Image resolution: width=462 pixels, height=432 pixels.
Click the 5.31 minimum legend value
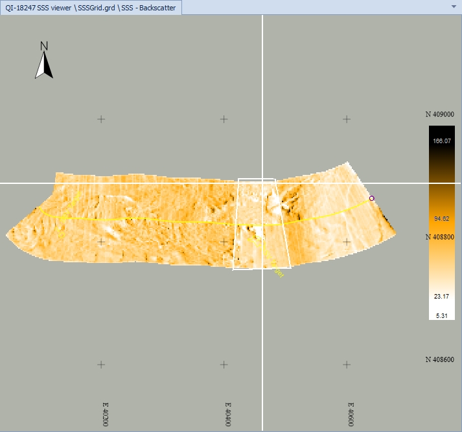point(442,315)
